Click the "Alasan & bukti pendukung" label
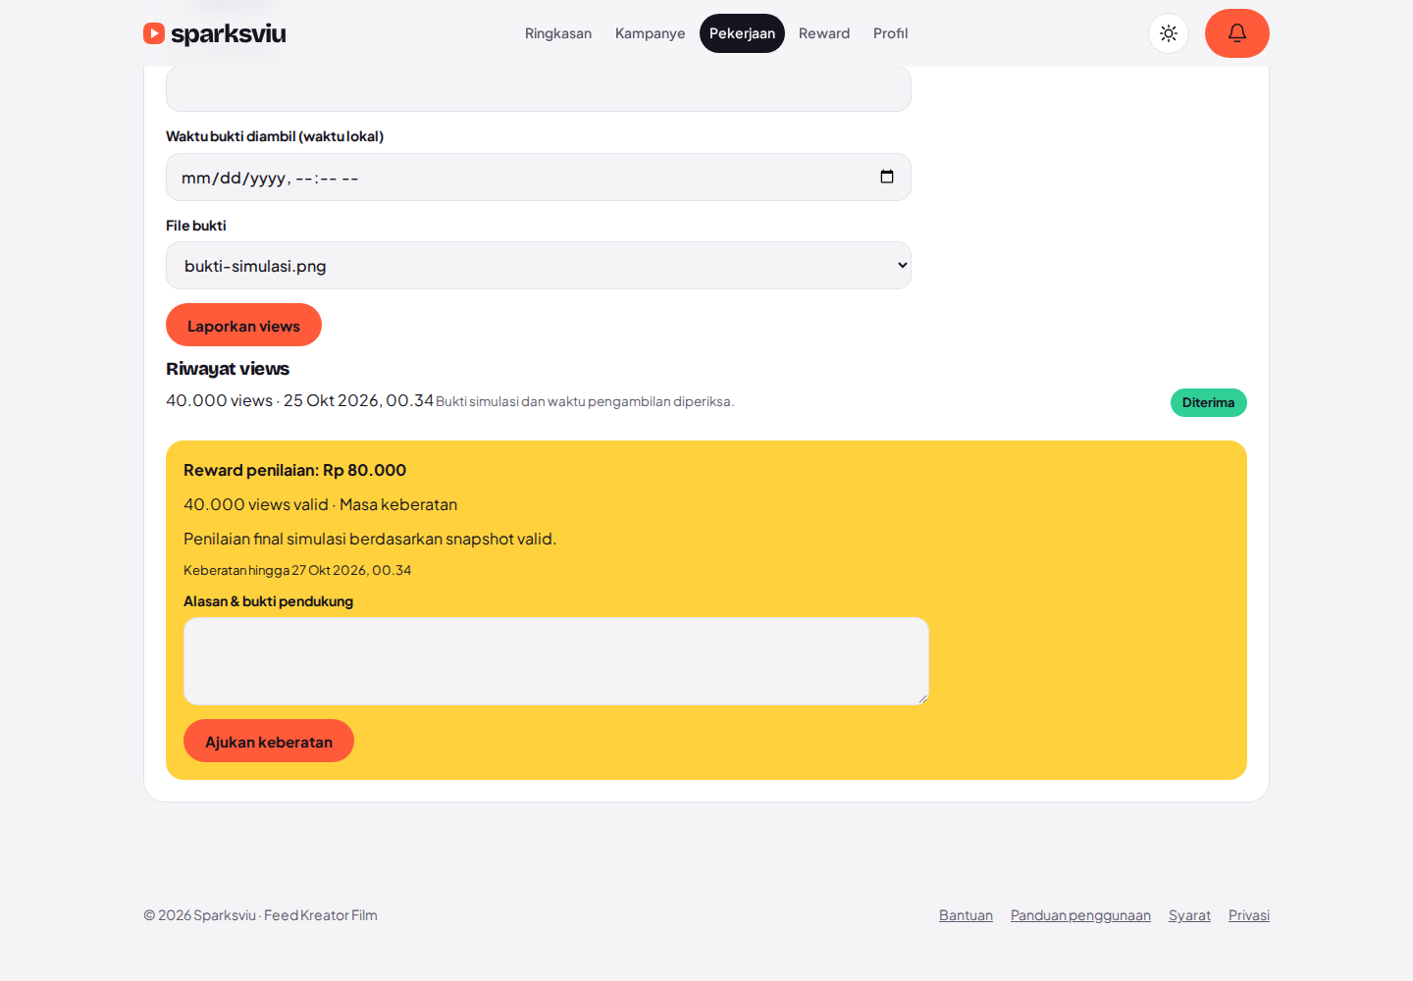The width and height of the screenshot is (1413, 981). click(x=268, y=601)
